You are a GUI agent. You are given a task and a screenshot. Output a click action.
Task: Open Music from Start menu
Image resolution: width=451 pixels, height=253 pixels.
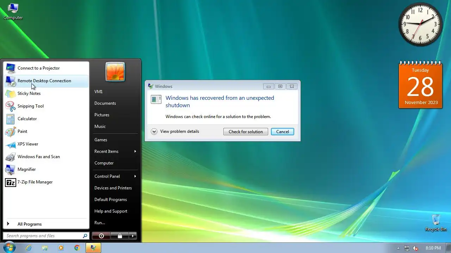(100, 126)
